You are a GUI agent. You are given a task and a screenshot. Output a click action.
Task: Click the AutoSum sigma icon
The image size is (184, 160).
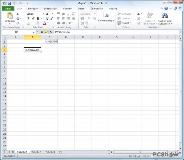click(138, 14)
